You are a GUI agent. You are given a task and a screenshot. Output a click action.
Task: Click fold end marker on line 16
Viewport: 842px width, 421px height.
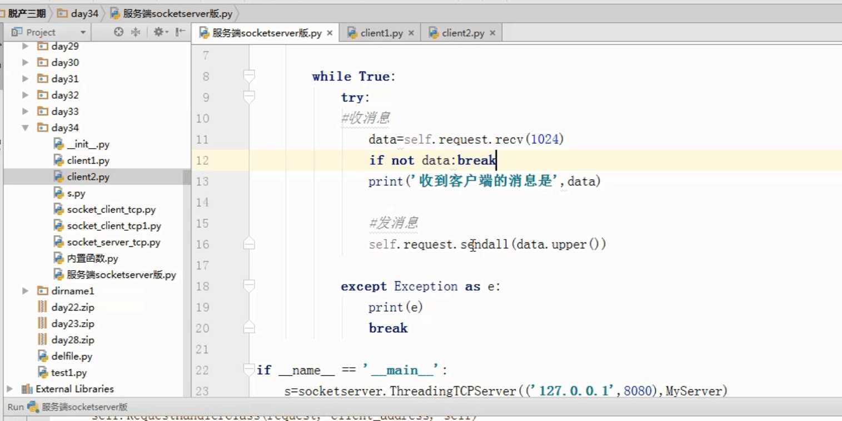coord(249,244)
